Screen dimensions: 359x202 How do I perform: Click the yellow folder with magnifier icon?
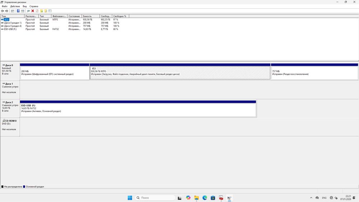click(46, 11)
